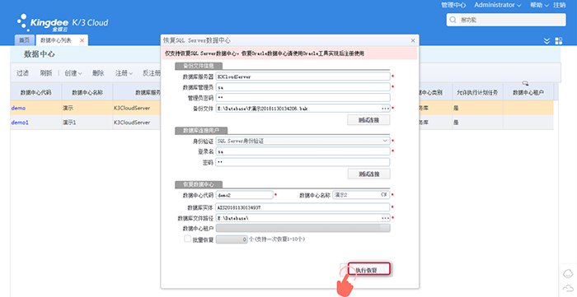Open the demo1 data center link
The image size is (577, 297).
[20, 123]
